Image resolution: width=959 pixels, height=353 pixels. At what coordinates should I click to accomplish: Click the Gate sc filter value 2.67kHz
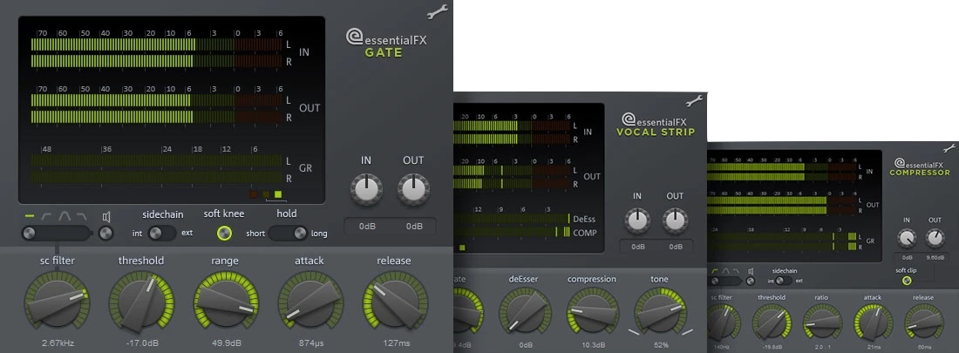click(58, 343)
